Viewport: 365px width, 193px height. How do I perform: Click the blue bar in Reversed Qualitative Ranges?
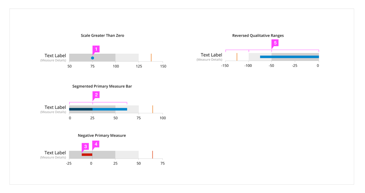point(290,57)
